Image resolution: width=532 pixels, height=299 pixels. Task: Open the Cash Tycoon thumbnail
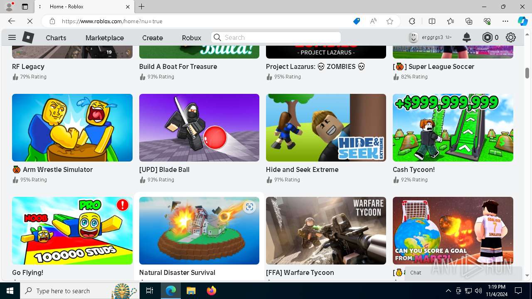pos(453,127)
